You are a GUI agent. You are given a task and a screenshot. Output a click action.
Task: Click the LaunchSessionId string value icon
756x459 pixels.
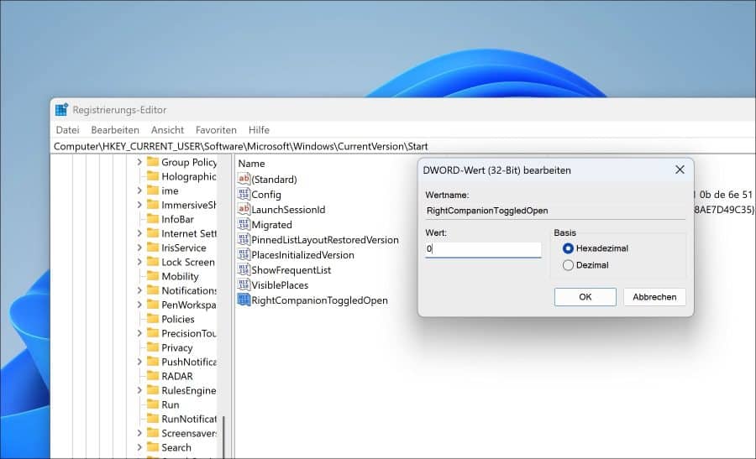coord(244,209)
